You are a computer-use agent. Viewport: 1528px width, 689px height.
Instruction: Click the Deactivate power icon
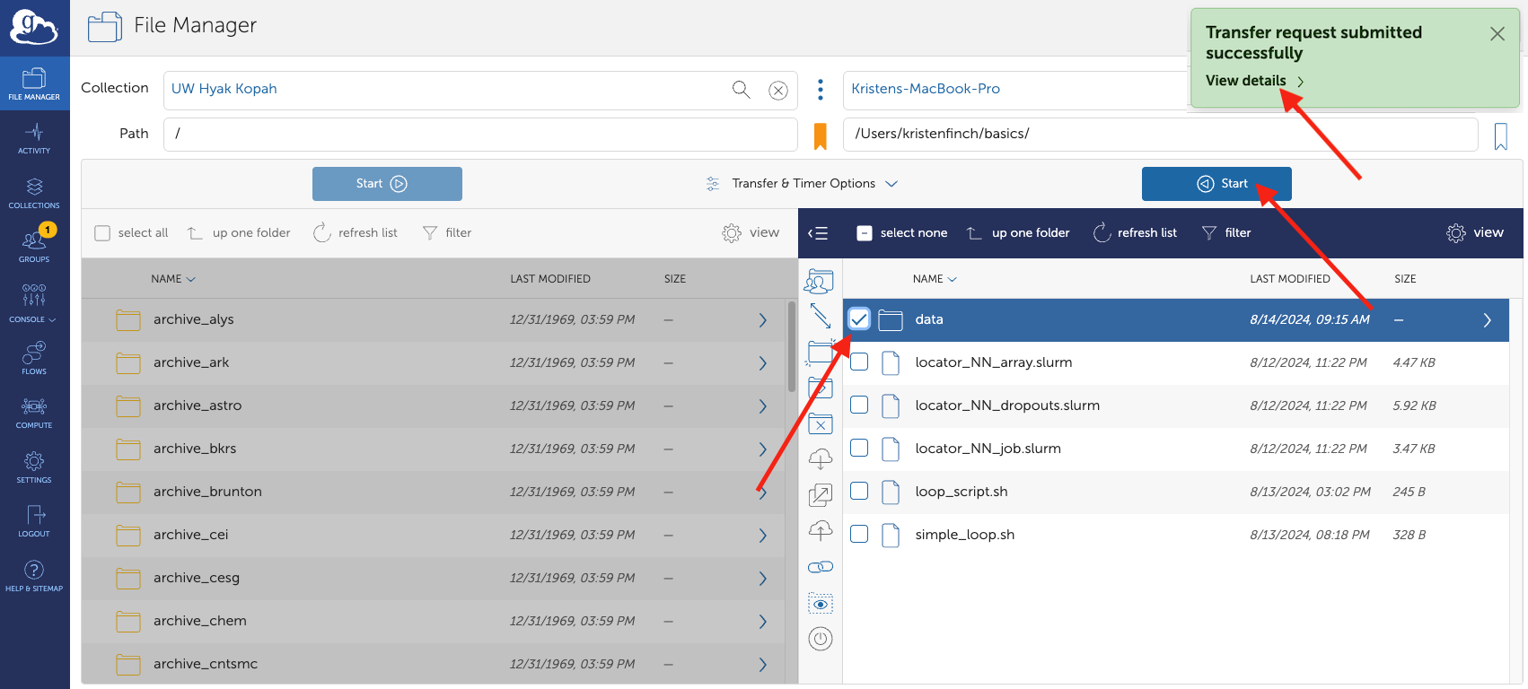coord(821,639)
